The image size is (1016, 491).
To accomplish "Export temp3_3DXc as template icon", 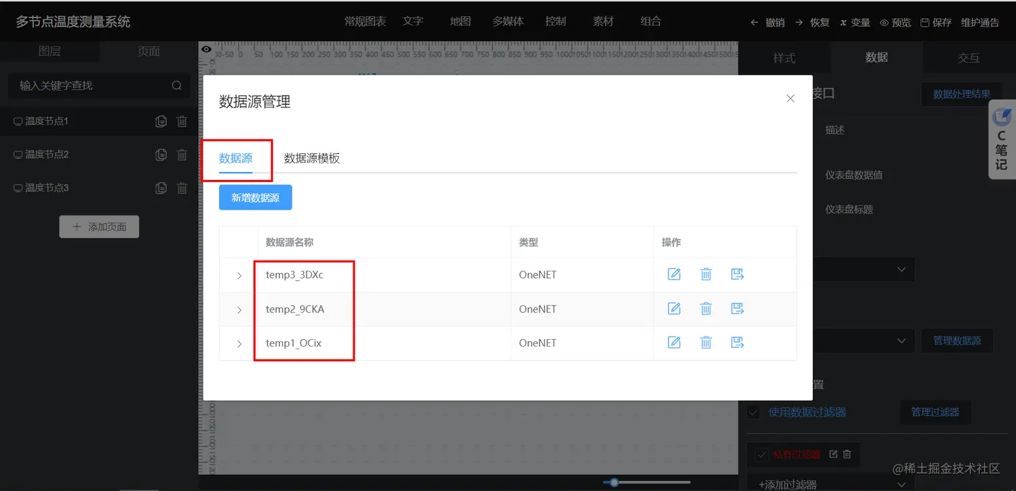I will click(x=737, y=274).
